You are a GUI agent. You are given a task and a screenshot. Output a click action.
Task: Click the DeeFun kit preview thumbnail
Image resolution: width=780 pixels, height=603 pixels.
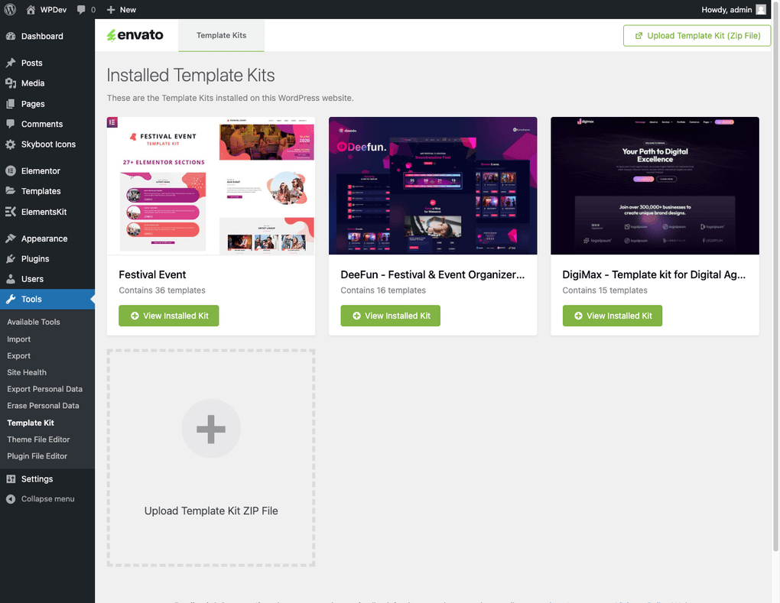pyautogui.click(x=433, y=186)
